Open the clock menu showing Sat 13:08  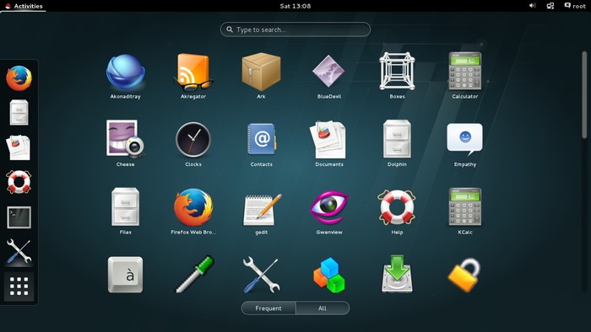click(295, 6)
